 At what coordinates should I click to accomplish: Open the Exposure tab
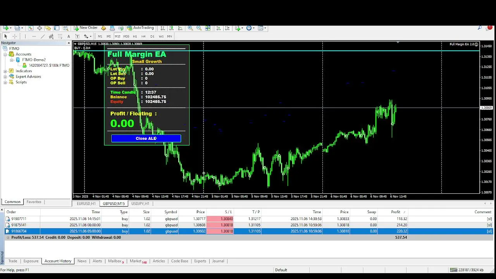31,261
